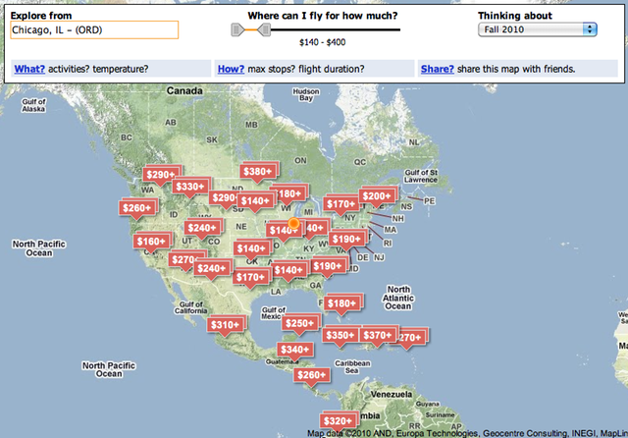
Task: Click the What? activities link
Action: pyautogui.click(x=29, y=69)
